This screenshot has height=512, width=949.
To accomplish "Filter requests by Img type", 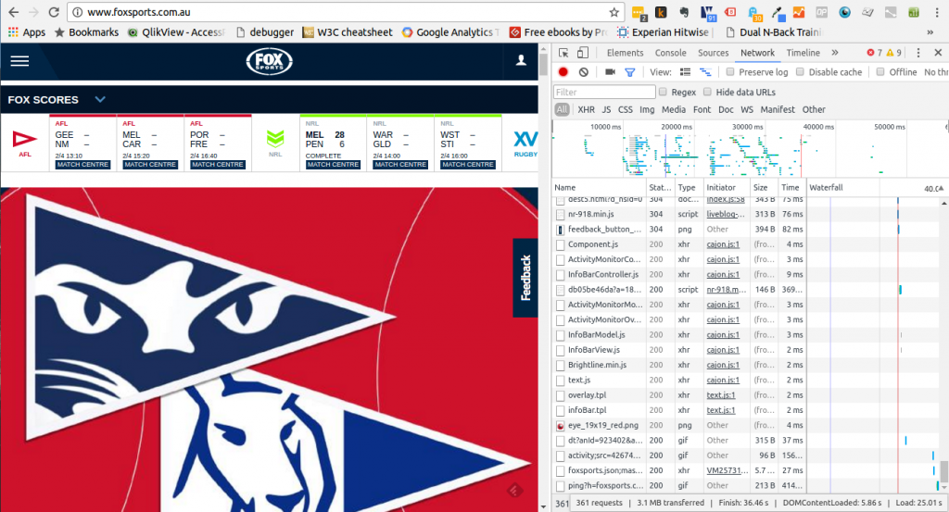I will coord(647,109).
